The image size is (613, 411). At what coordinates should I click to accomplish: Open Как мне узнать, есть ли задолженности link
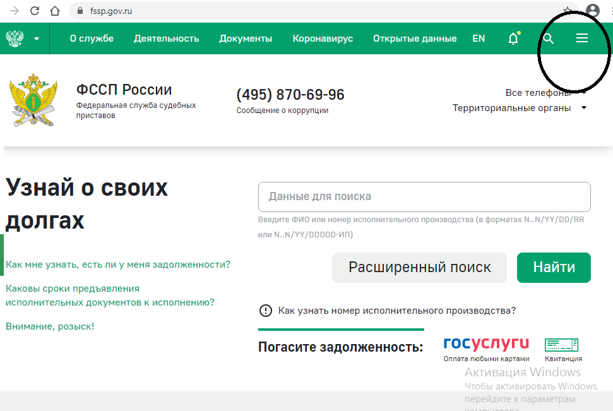click(x=117, y=265)
